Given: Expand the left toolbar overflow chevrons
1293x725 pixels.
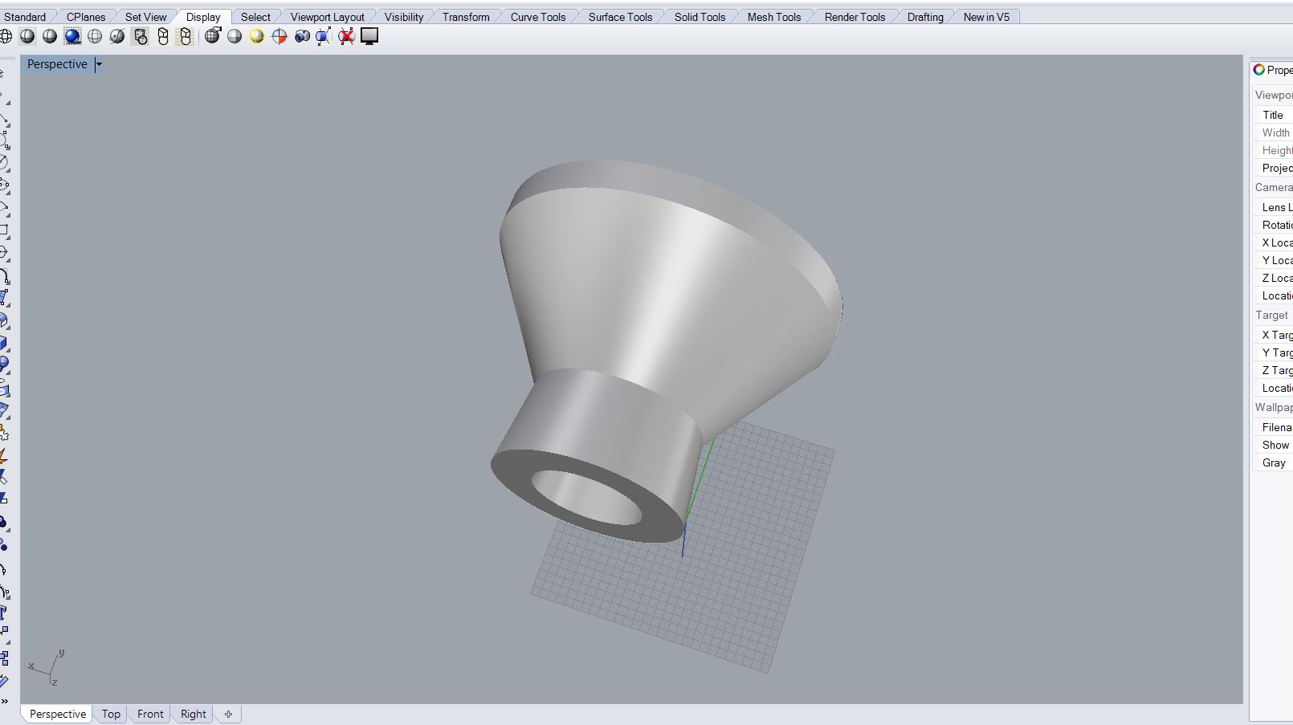Looking at the screenshot, I should pyautogui.click(x=4, y=702).
